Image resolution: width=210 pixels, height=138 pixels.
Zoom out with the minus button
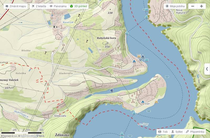pos(193,6)
